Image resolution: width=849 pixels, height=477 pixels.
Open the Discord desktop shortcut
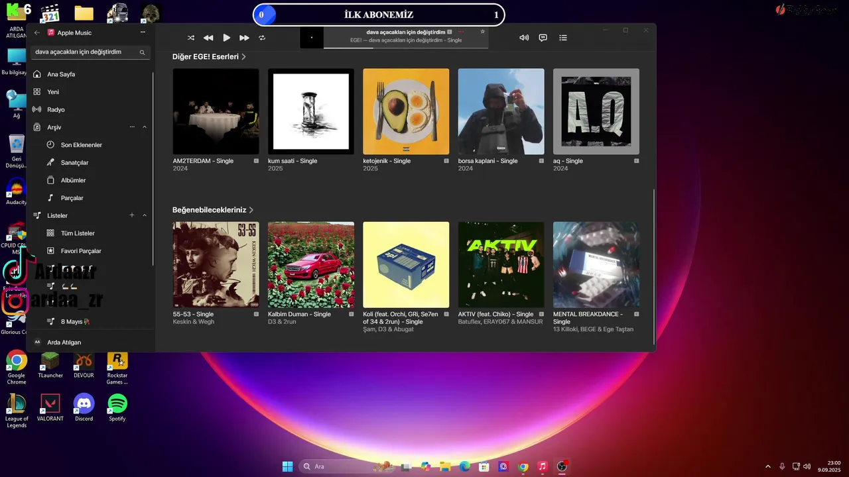[84, 407]
